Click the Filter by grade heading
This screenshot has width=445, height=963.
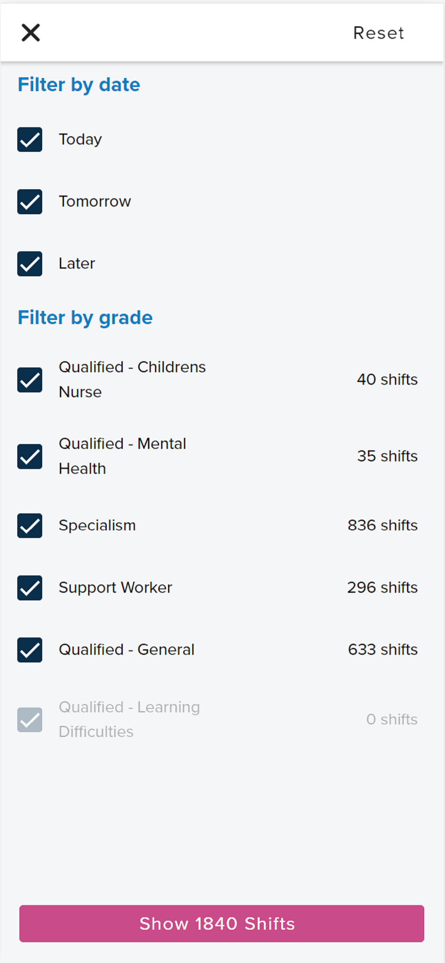[85, 318]
